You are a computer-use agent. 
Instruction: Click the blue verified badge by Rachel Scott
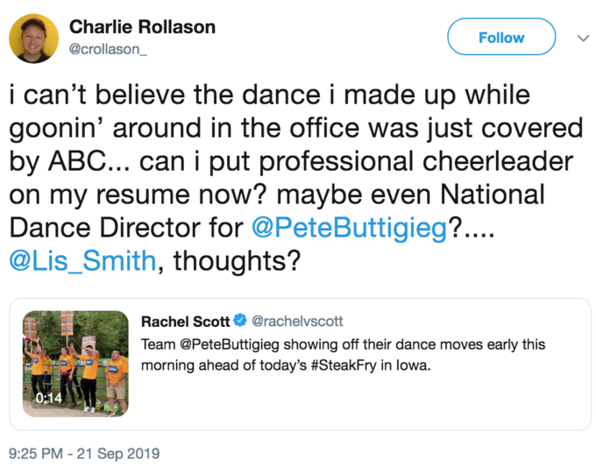pos(240,321)
